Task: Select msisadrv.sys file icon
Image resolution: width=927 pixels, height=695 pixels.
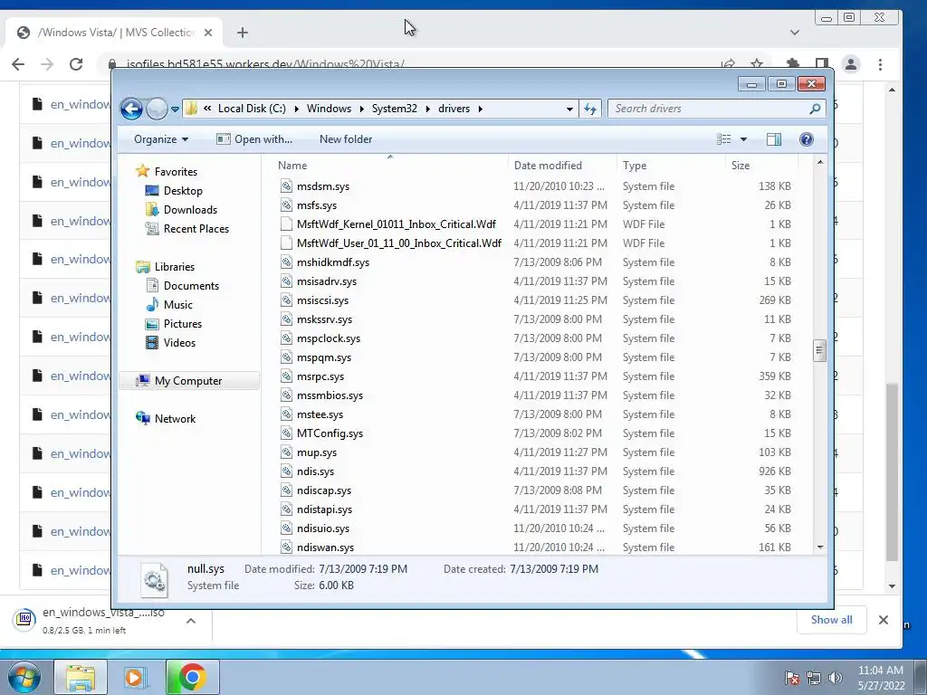Action: coord(286,281)
